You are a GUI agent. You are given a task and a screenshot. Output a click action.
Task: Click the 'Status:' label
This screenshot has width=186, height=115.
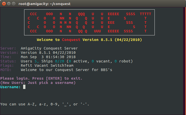8,61
